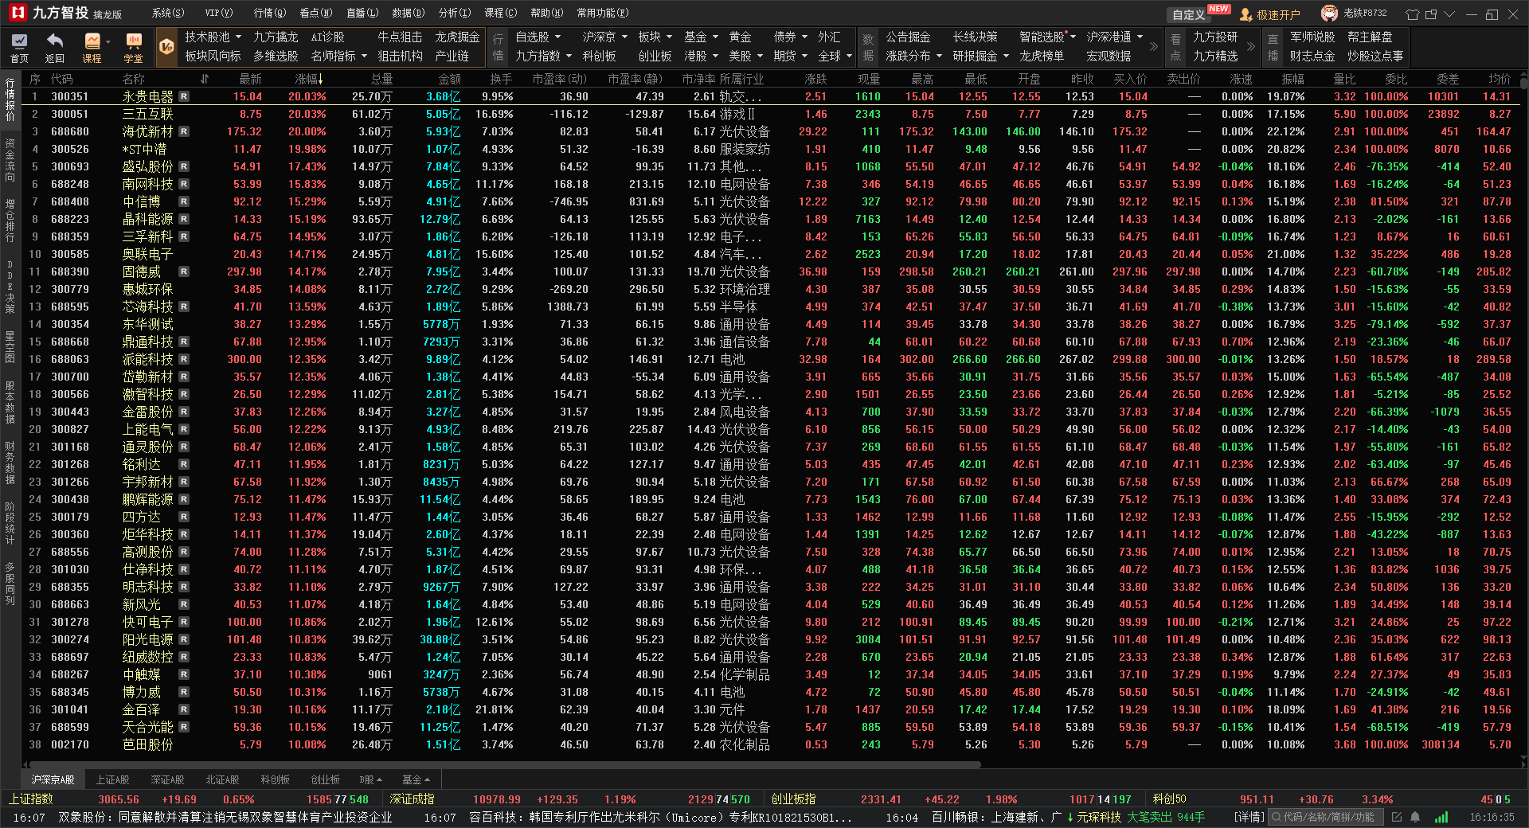Click the horizontal scrollbar under the table
The image size is (1529, 828).
504,764
